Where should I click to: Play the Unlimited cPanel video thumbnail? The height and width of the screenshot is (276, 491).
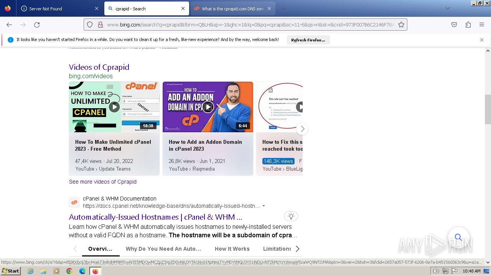tap(114, 107)
